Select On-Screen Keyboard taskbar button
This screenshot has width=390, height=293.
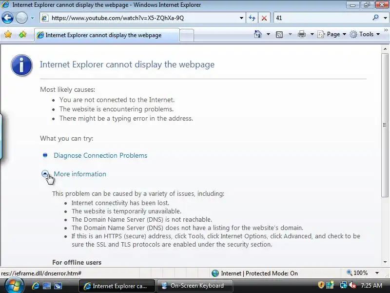pyautogui.click(x=195, y=286)
